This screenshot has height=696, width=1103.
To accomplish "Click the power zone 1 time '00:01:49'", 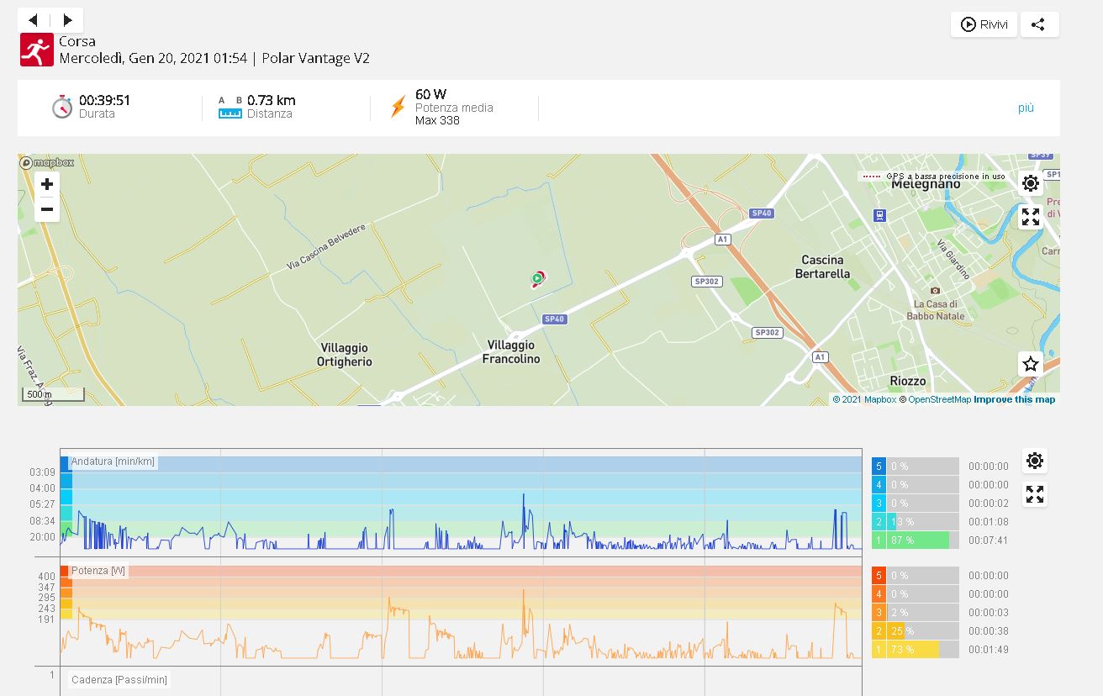I will (988, 650).
